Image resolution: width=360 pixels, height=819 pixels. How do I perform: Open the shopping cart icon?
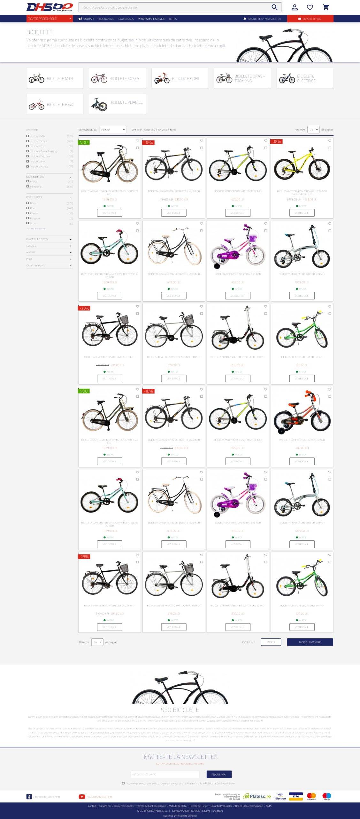[x=326, y=7]
